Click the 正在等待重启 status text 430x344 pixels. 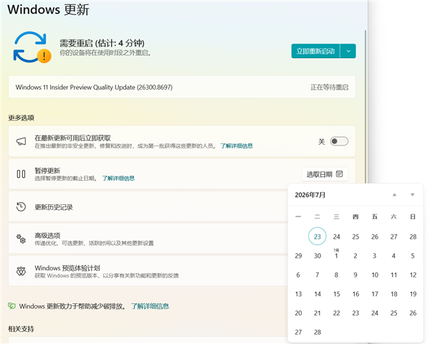pyautogui.click(x=330, y=87)
